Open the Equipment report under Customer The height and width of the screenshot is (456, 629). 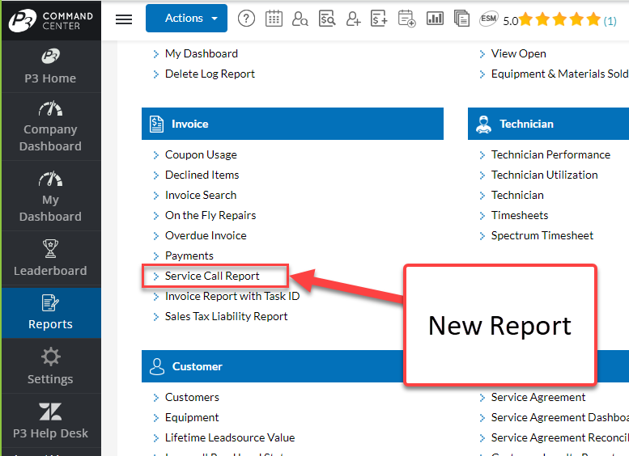[192, 417]
